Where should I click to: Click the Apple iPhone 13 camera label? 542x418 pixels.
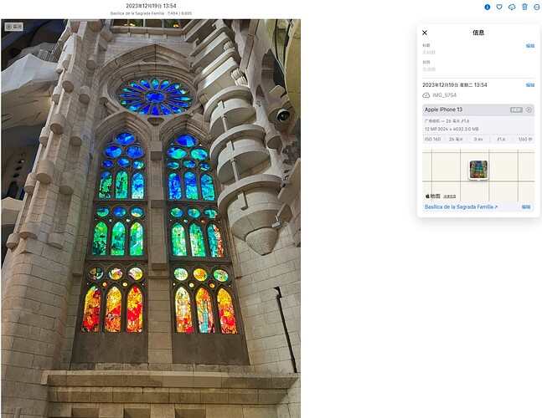[x=443, y=110]
